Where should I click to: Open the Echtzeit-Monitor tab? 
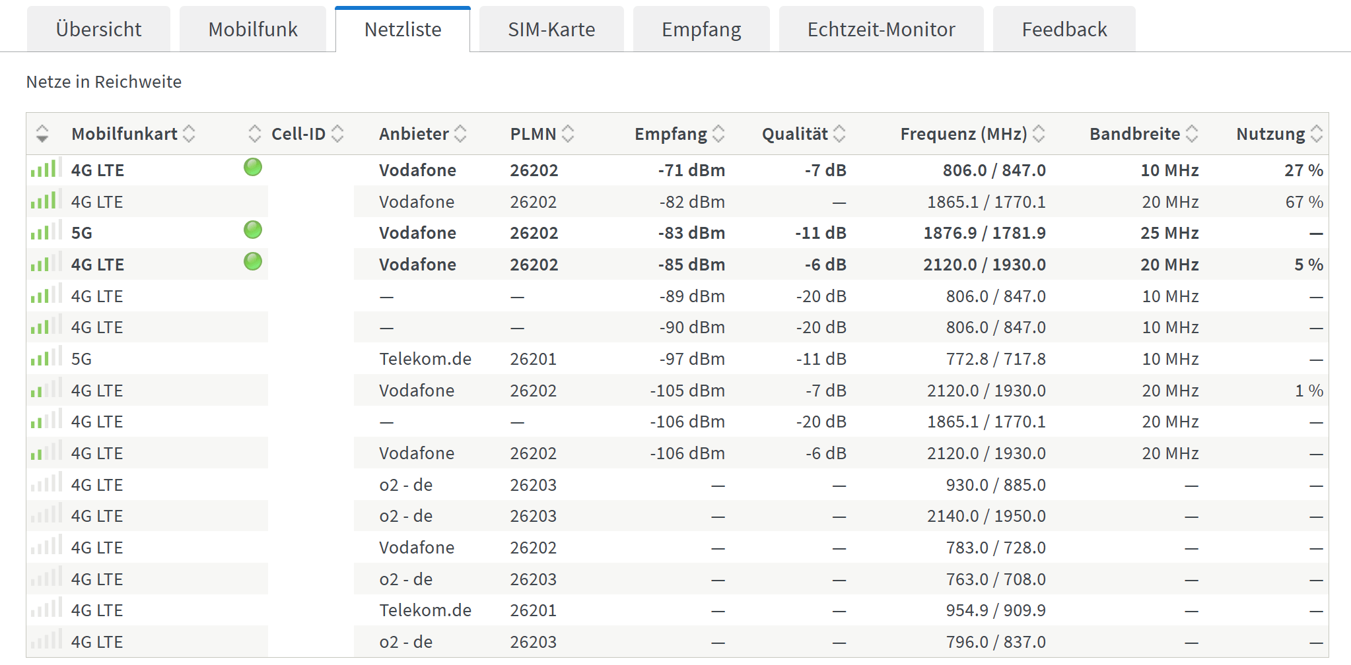coord(881,30)
